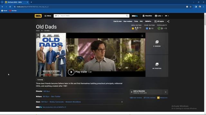Open 27 Critic reviews link

(x=149, y=98)
